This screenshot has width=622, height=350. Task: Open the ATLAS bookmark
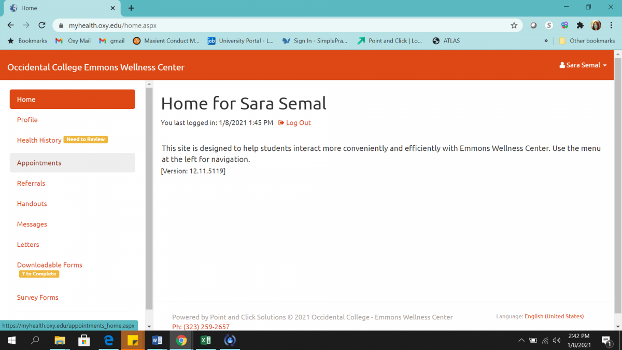[x=446, y=40]
